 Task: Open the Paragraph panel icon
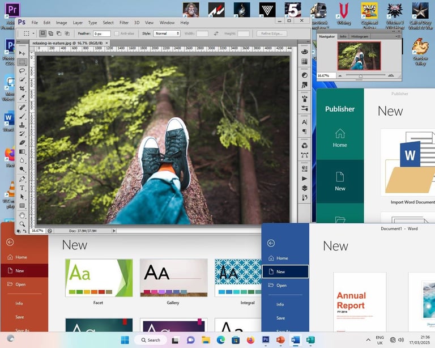point(305,131)
